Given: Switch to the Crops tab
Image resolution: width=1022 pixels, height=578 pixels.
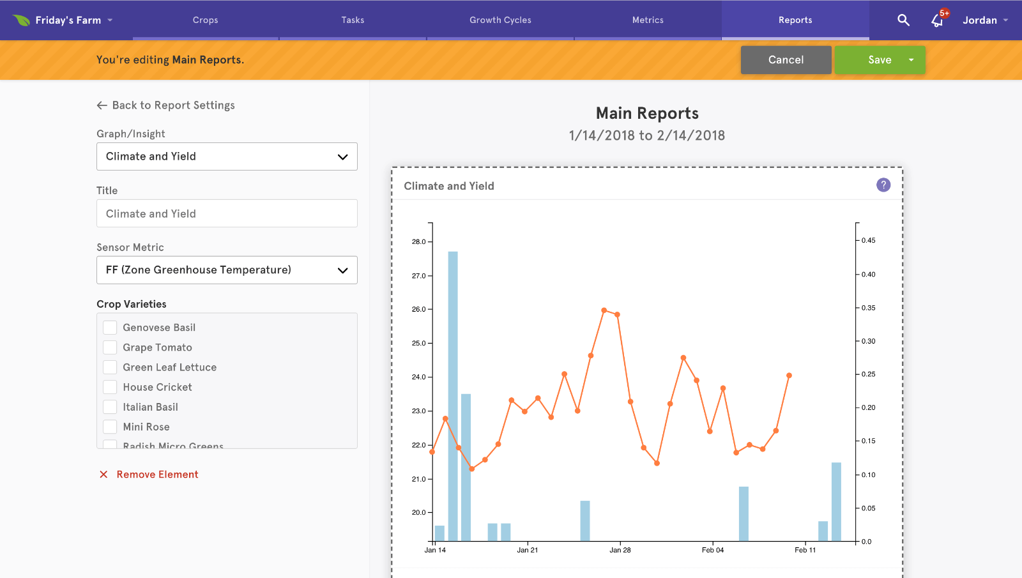Looking at the screenshot, I should 206,20.
